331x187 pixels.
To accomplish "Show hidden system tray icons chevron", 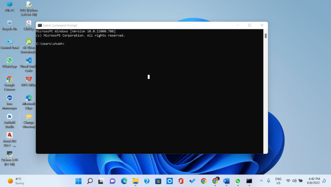I will (261, 181).
